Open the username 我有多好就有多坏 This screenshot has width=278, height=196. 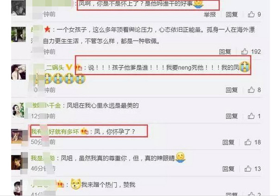55,131
